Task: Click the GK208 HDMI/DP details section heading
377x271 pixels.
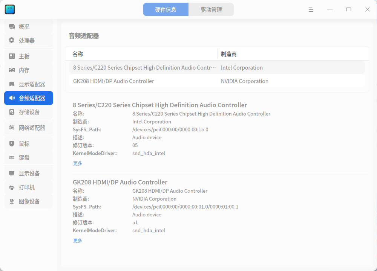Action: 120,182
